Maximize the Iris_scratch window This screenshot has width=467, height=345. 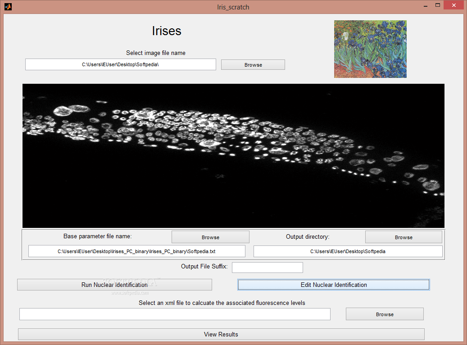pos(438,5)
